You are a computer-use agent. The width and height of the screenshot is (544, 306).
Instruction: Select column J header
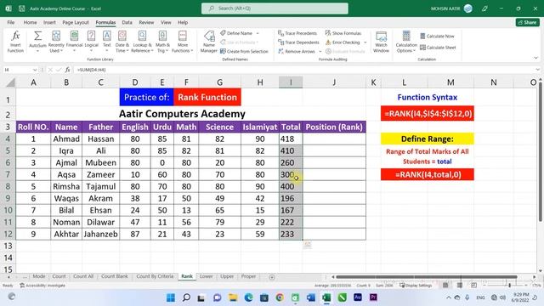pyautogui.click(x=334, y=82)
